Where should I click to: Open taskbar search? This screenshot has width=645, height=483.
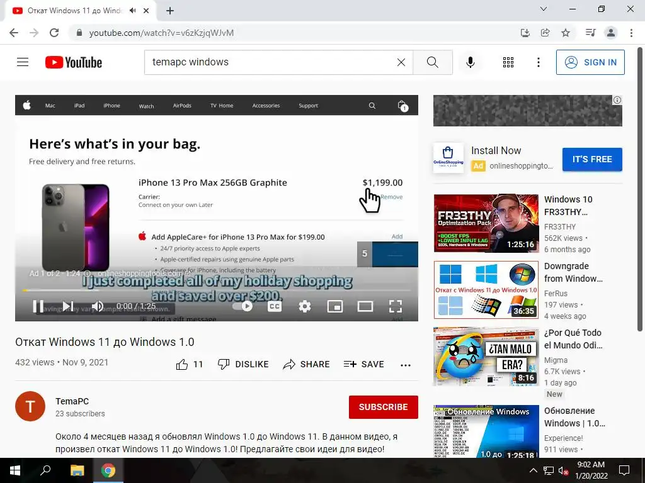45,470
